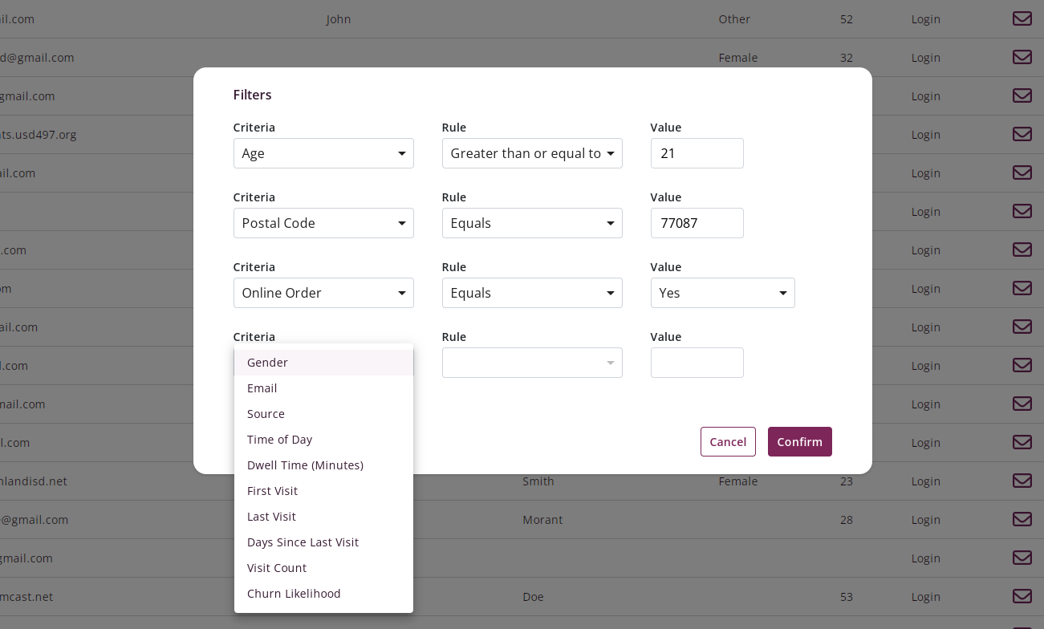The width and height of the screenshot is (1044, 629).
Task: Click the Confirm button
Action: point(799,441)
